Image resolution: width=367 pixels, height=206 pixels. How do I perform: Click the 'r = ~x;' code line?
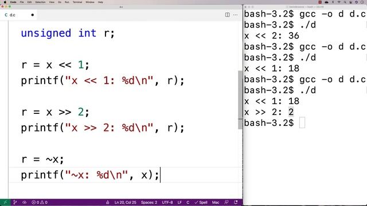(x=42, y=160)
